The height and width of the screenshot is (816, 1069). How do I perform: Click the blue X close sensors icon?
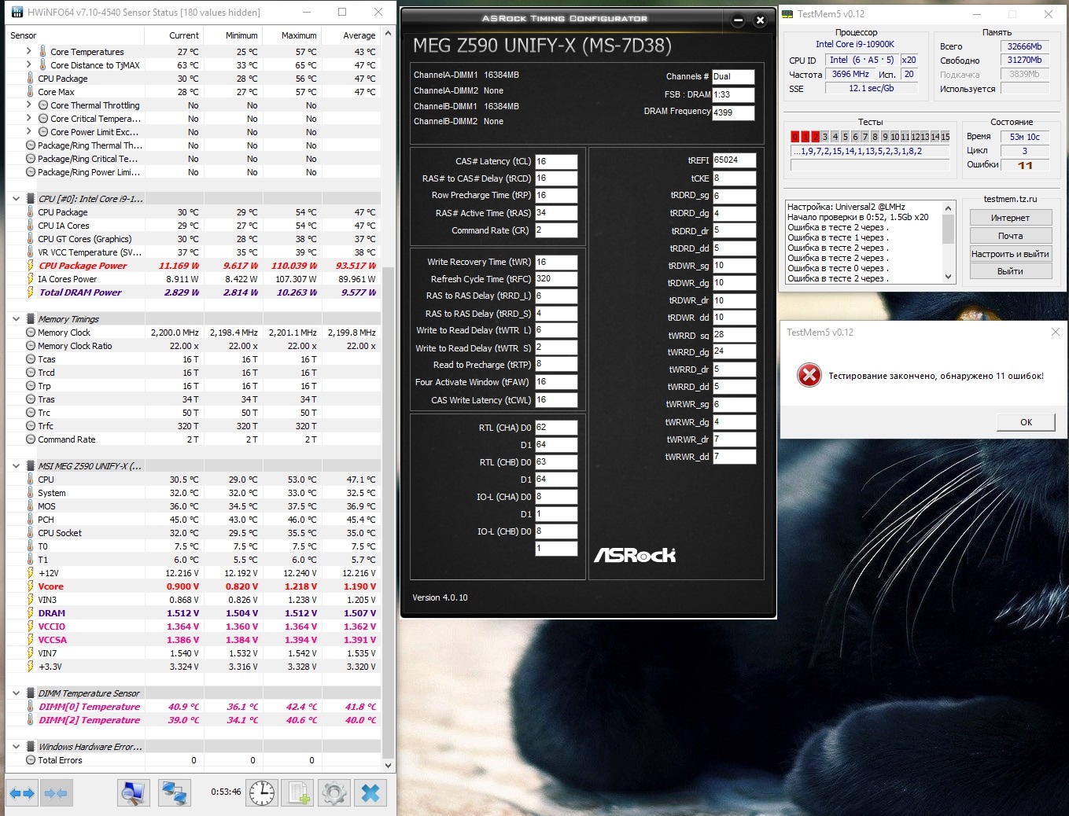(x=370, y=793)
